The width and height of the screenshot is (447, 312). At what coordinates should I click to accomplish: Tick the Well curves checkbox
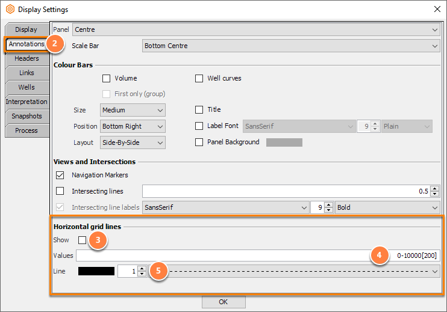tap(199, 78)
